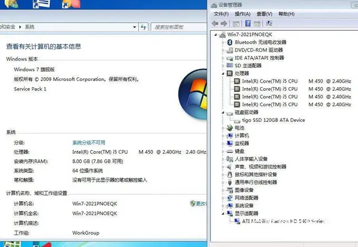358x247 pixels.
Task: Toggle the show/hide console tree toolbar icon
Action: click(236, 23)
